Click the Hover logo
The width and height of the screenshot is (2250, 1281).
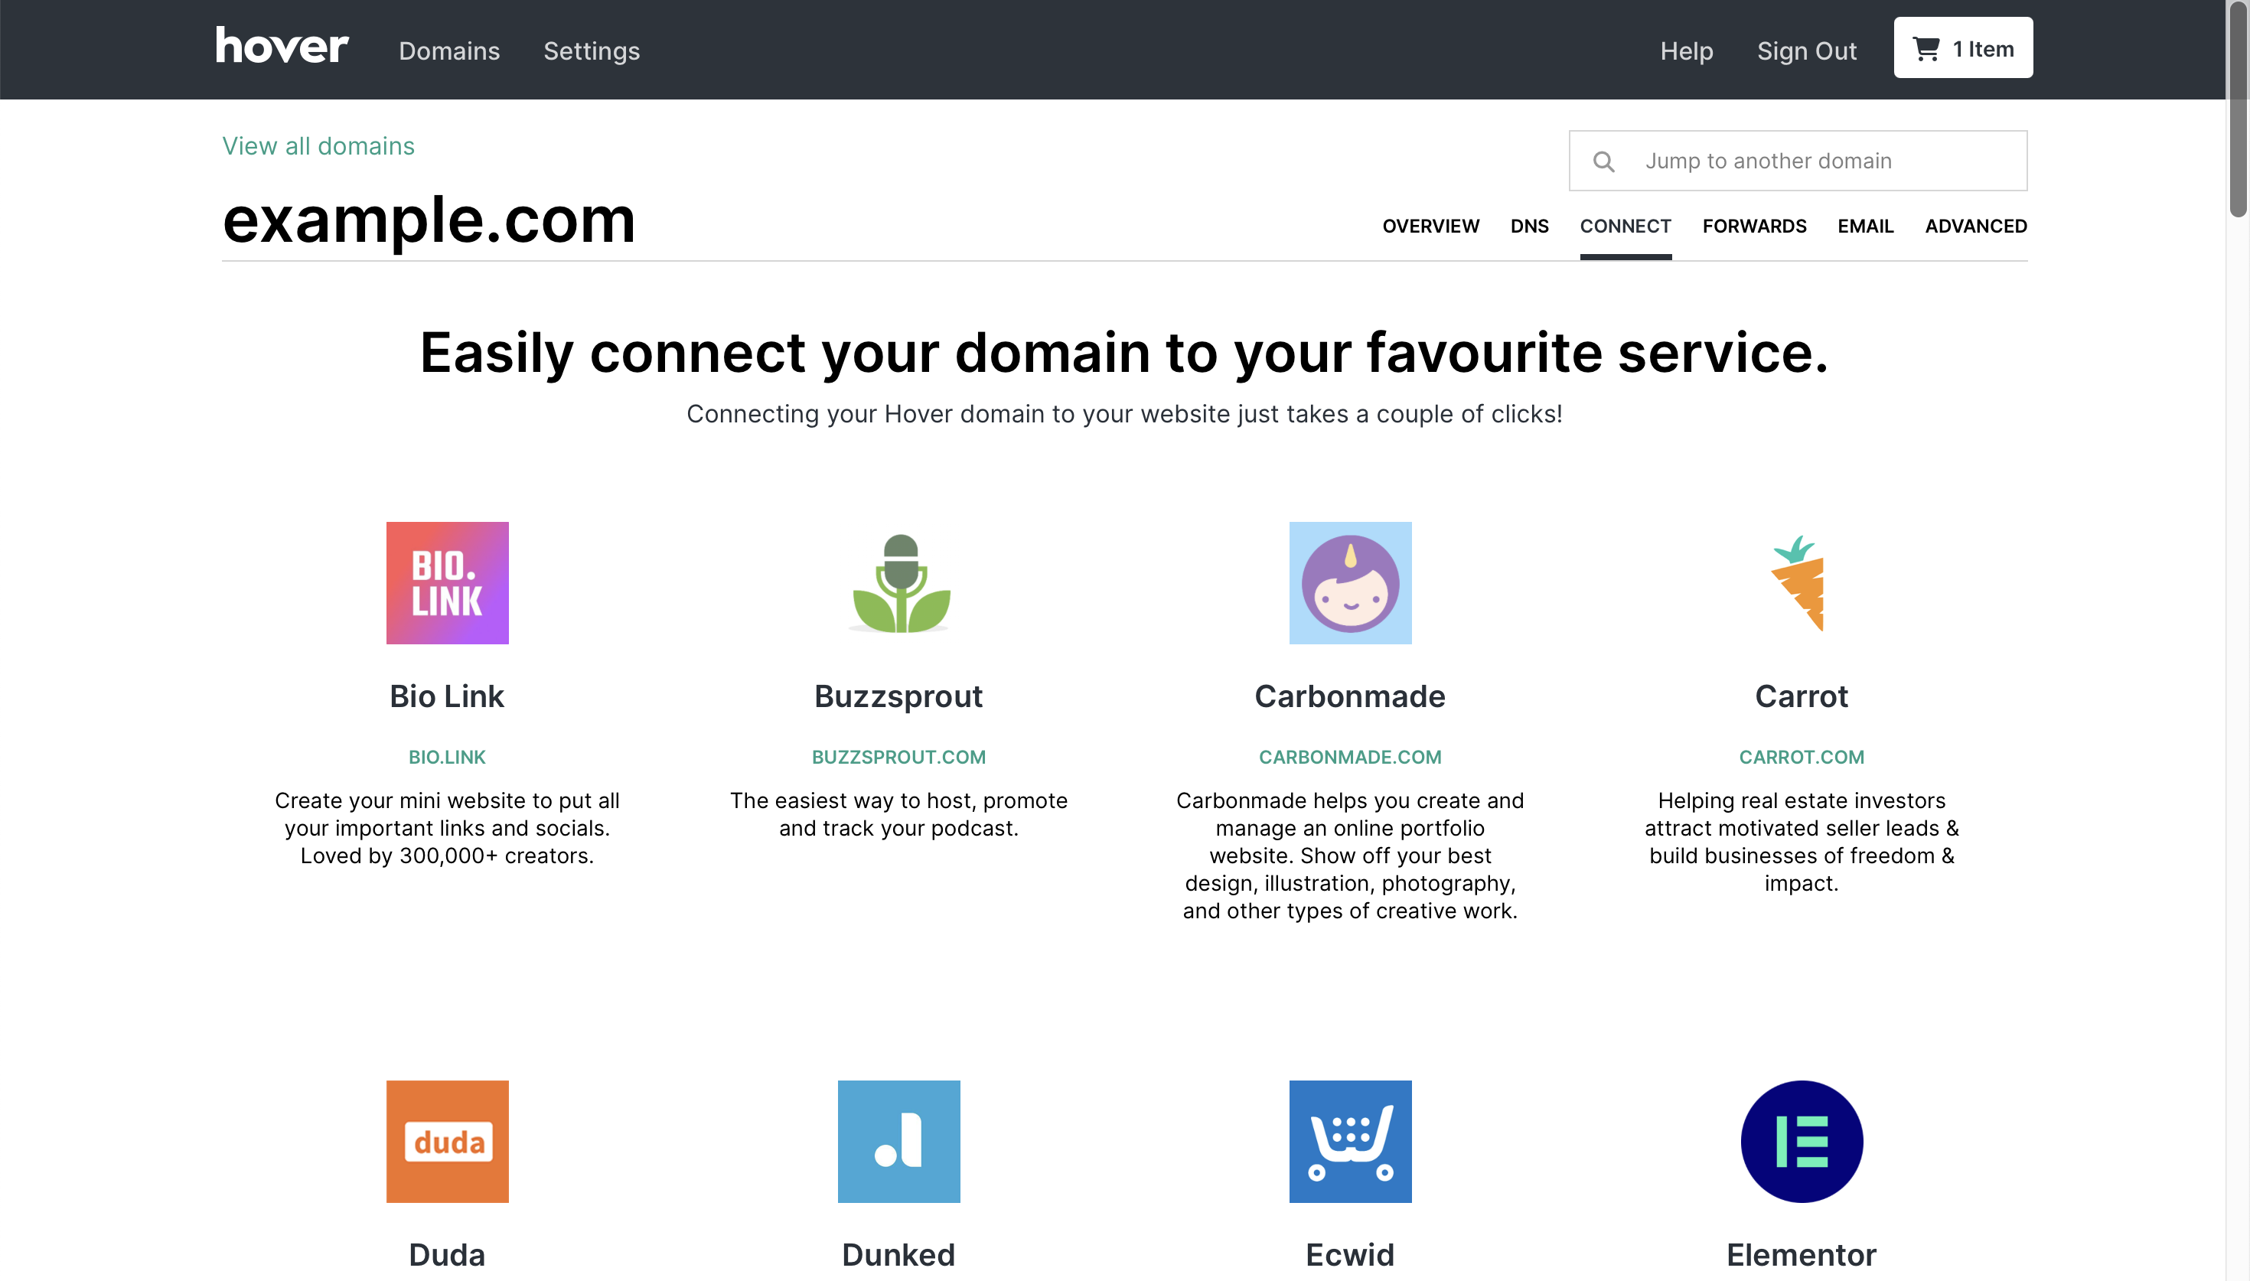click(x=282, y=45)
